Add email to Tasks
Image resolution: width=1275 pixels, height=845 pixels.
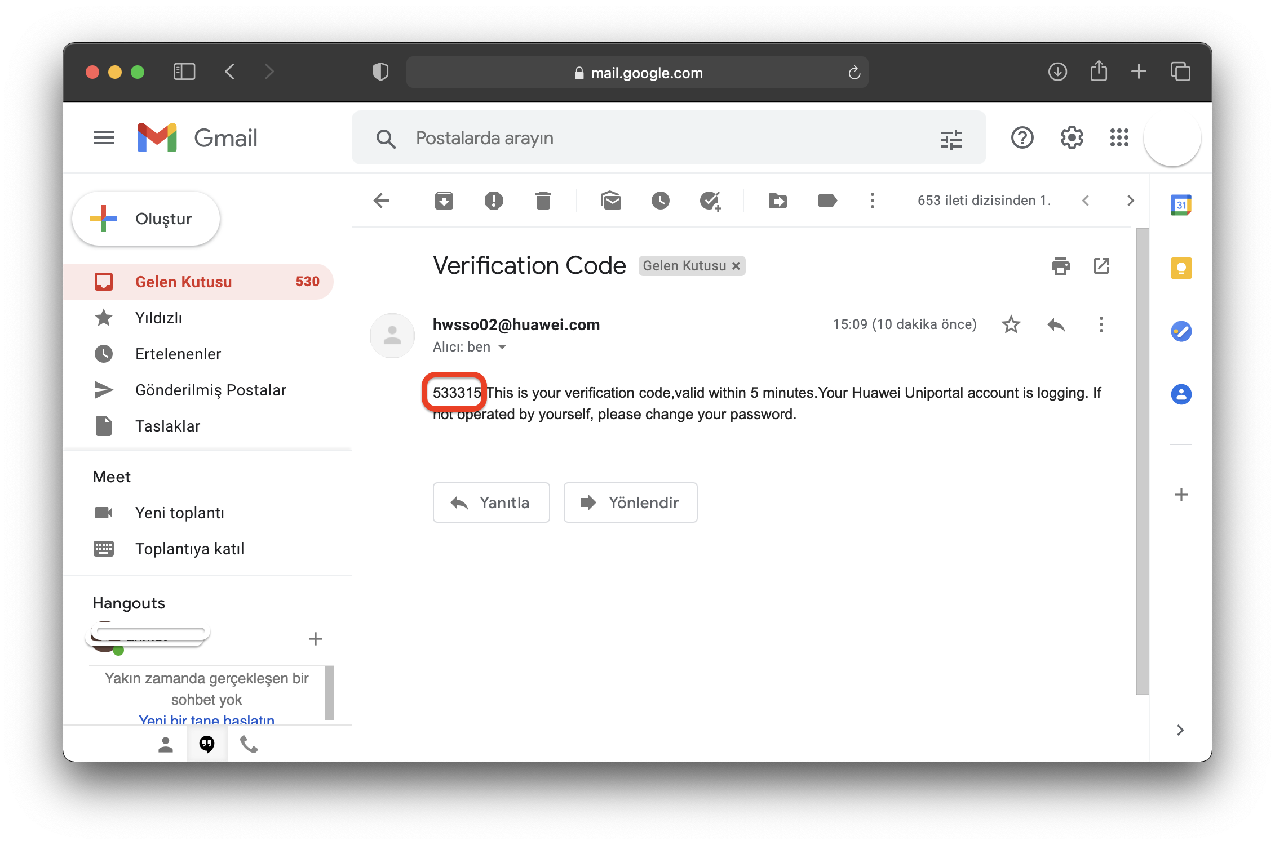pos(710,201)
